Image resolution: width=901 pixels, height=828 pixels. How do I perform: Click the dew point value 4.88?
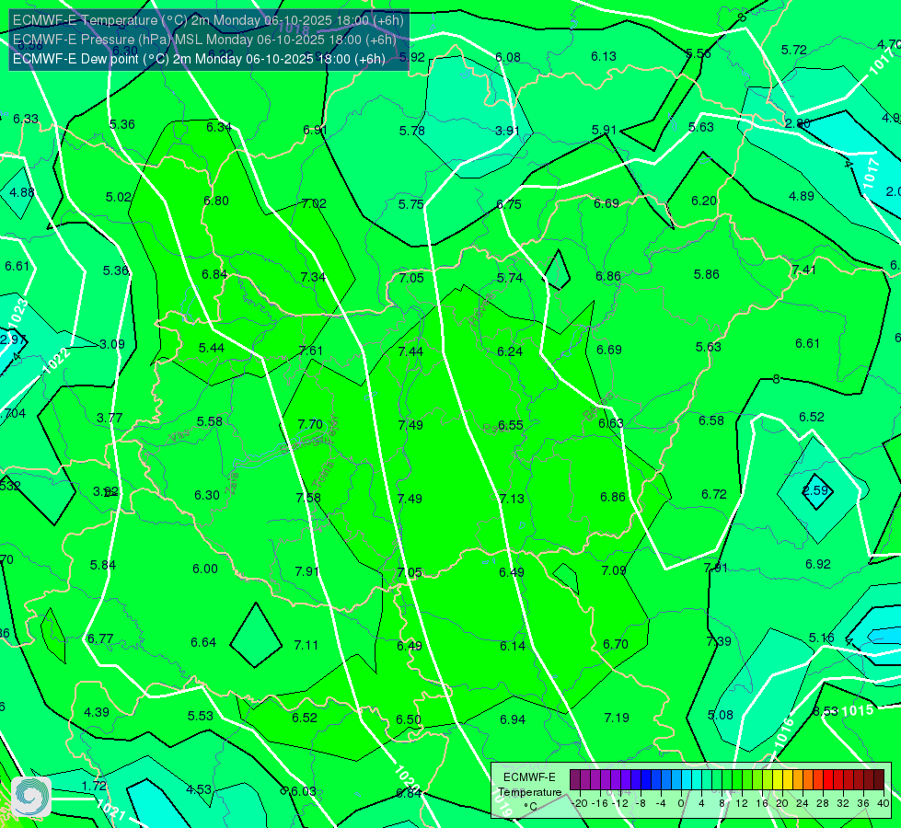[x=22, y=192]
